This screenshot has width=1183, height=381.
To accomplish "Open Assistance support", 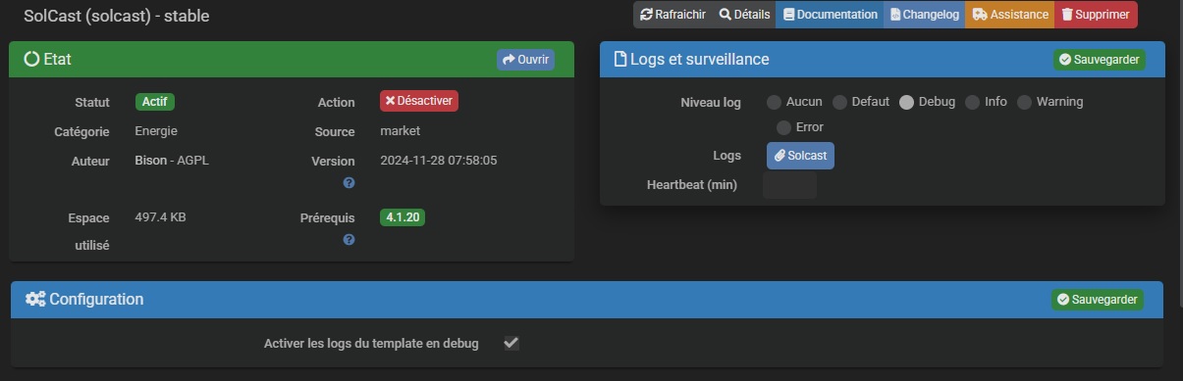I will click(1009, 15).
